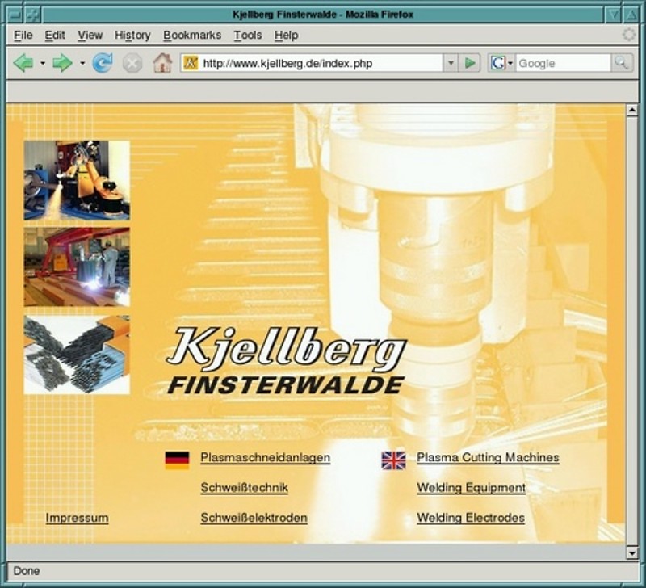
Task: Click the vertical scrollbar down arrow
Action: point(631,552)
